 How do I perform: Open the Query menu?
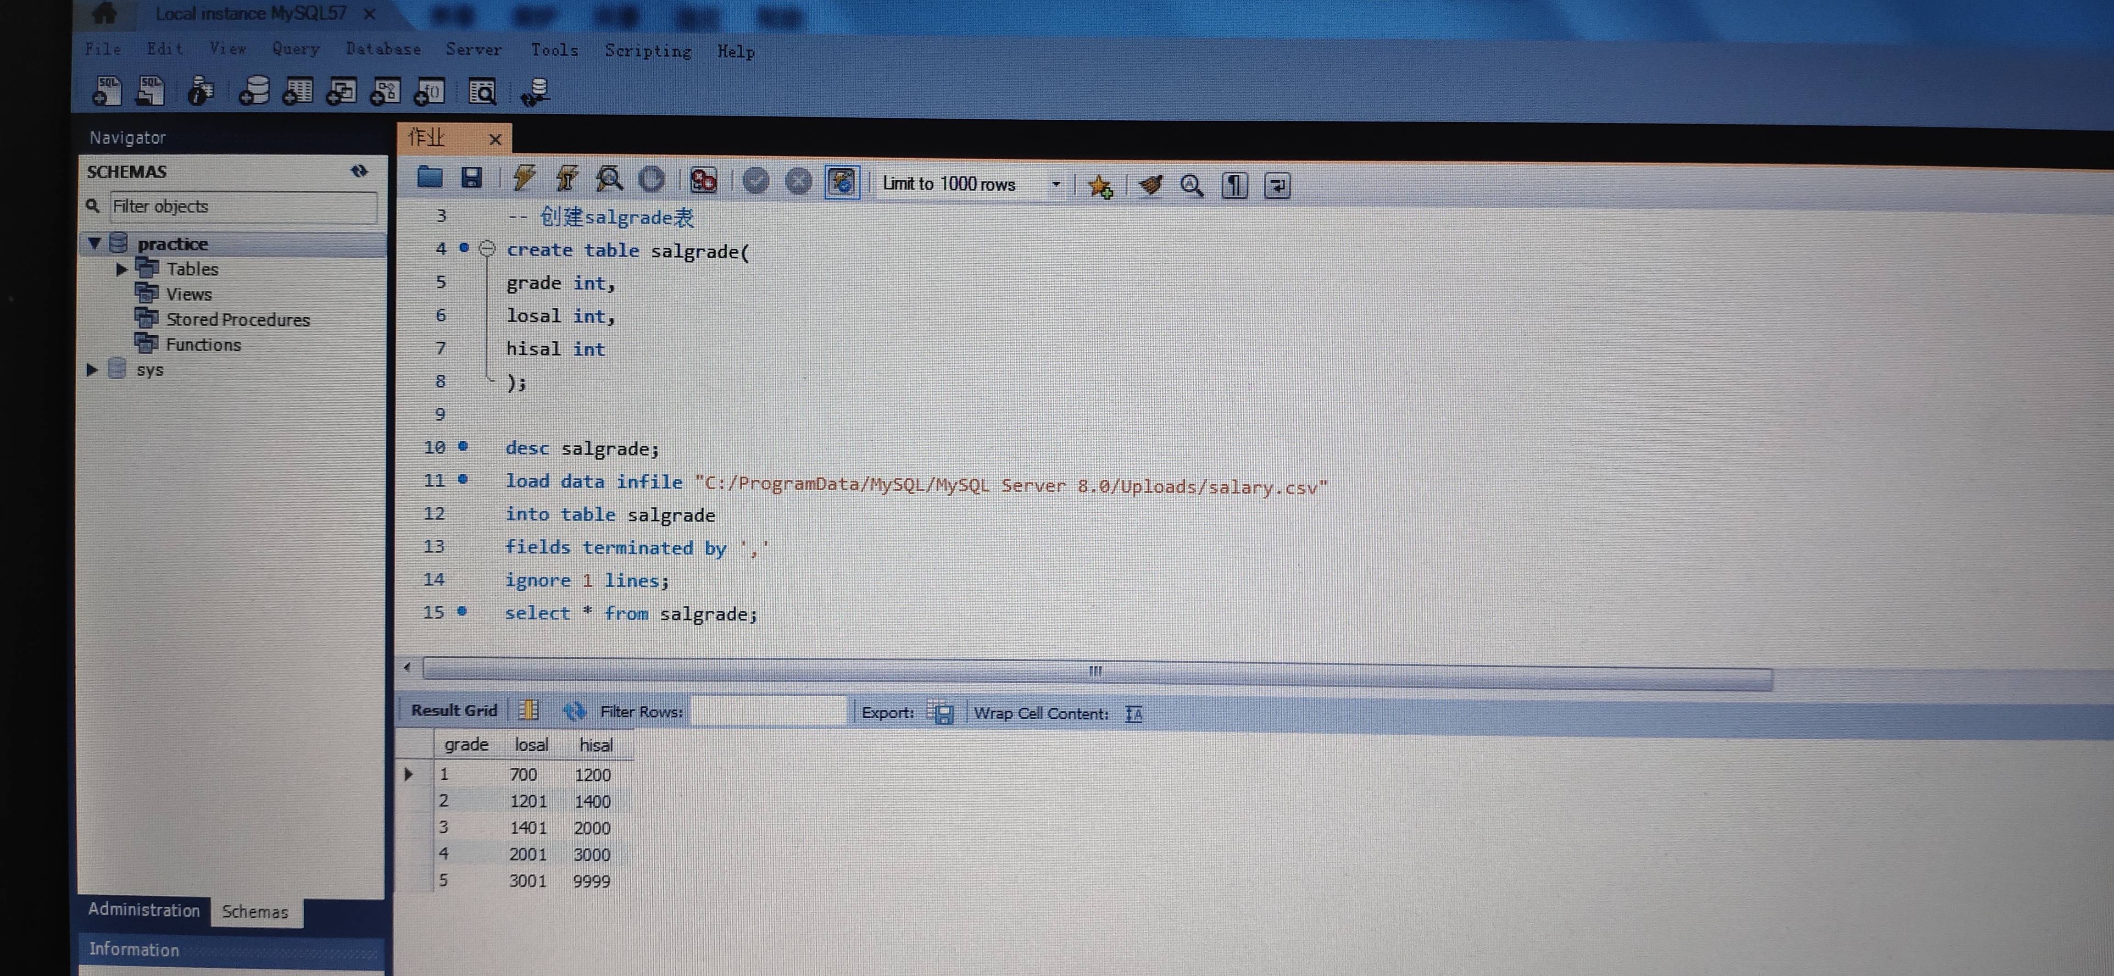point(295,49)
